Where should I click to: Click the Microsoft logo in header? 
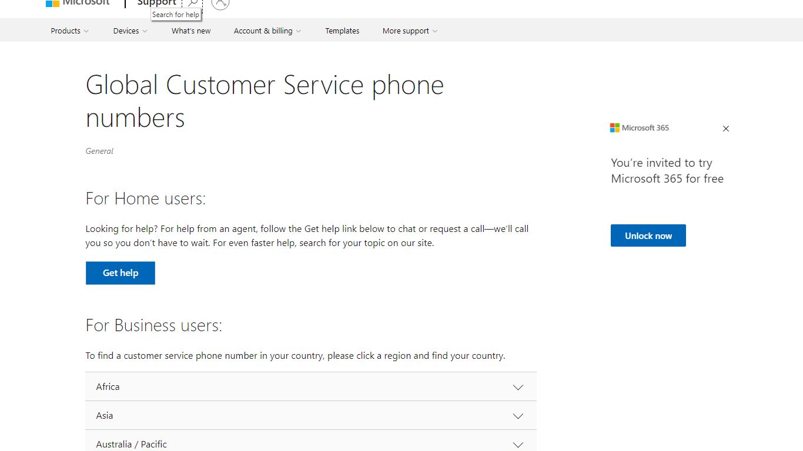coord(78,2)
